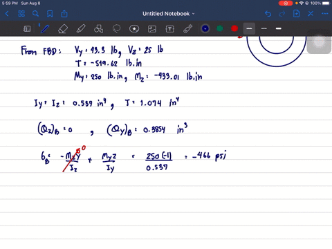Viewport: 332px width, 249px height.
Task: Tap the screen recording indicator
Action: click(x=286, y=3)
